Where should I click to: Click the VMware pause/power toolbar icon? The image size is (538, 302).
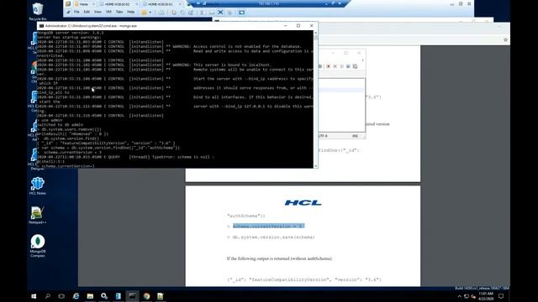tap(145, 13)
